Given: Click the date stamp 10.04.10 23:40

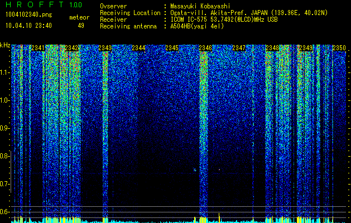Looking at the screenshot, I should pos(28,26).
